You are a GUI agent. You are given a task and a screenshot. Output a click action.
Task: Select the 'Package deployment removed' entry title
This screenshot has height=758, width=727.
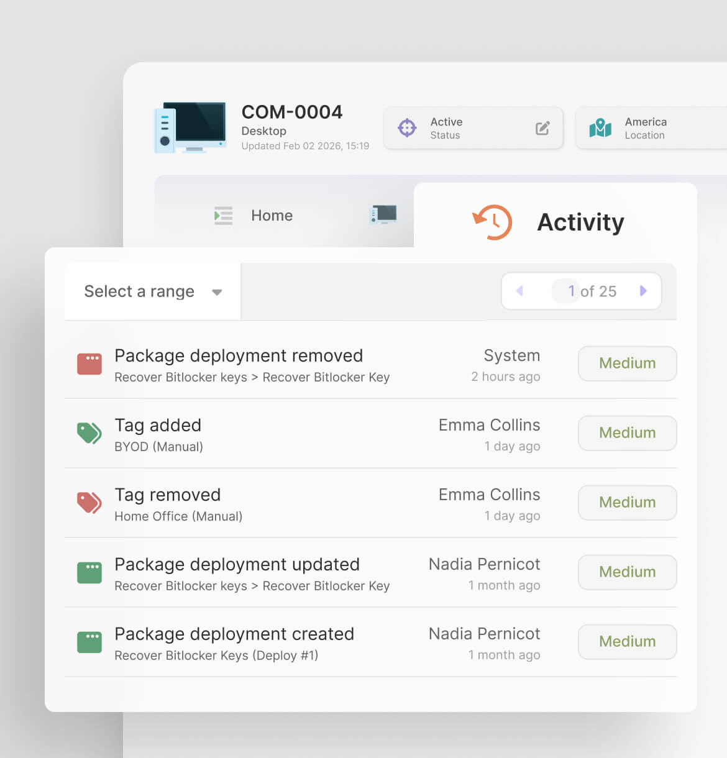click(239, 355)
